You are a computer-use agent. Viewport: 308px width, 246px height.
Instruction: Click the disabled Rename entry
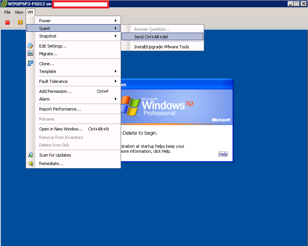[73, 119]
